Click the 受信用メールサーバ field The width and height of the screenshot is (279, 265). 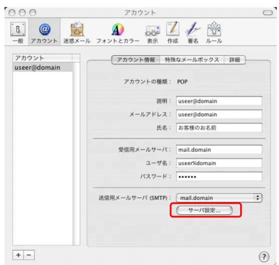tap(219, 150)
